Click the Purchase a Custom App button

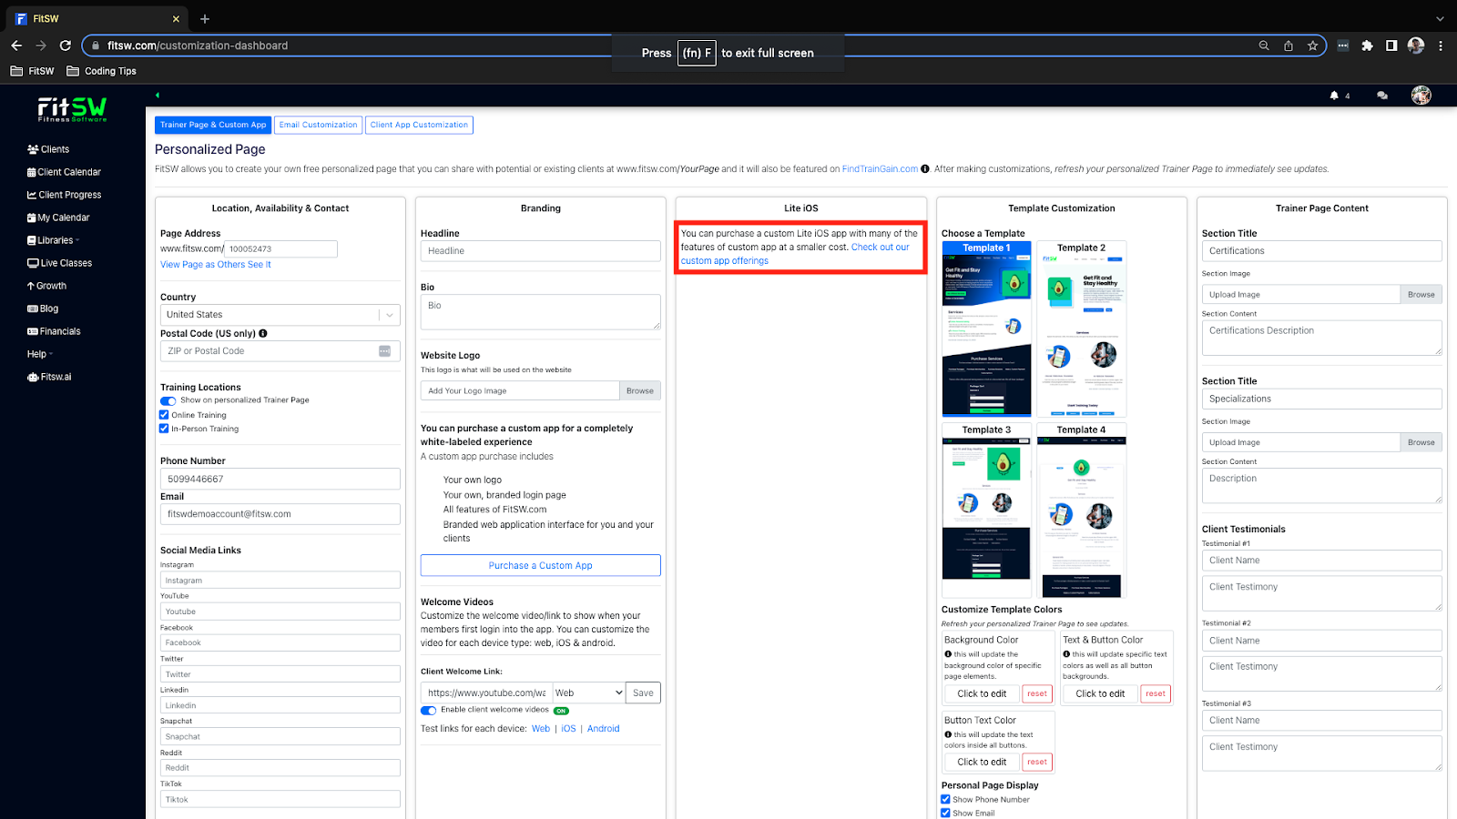point(541,565)
